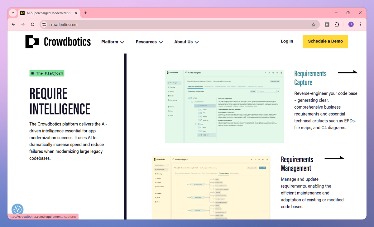
Task: Click the Log In link
Action: (287, 41)
